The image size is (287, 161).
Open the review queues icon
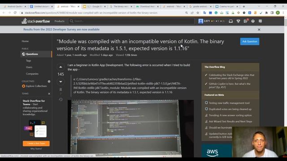246,21
